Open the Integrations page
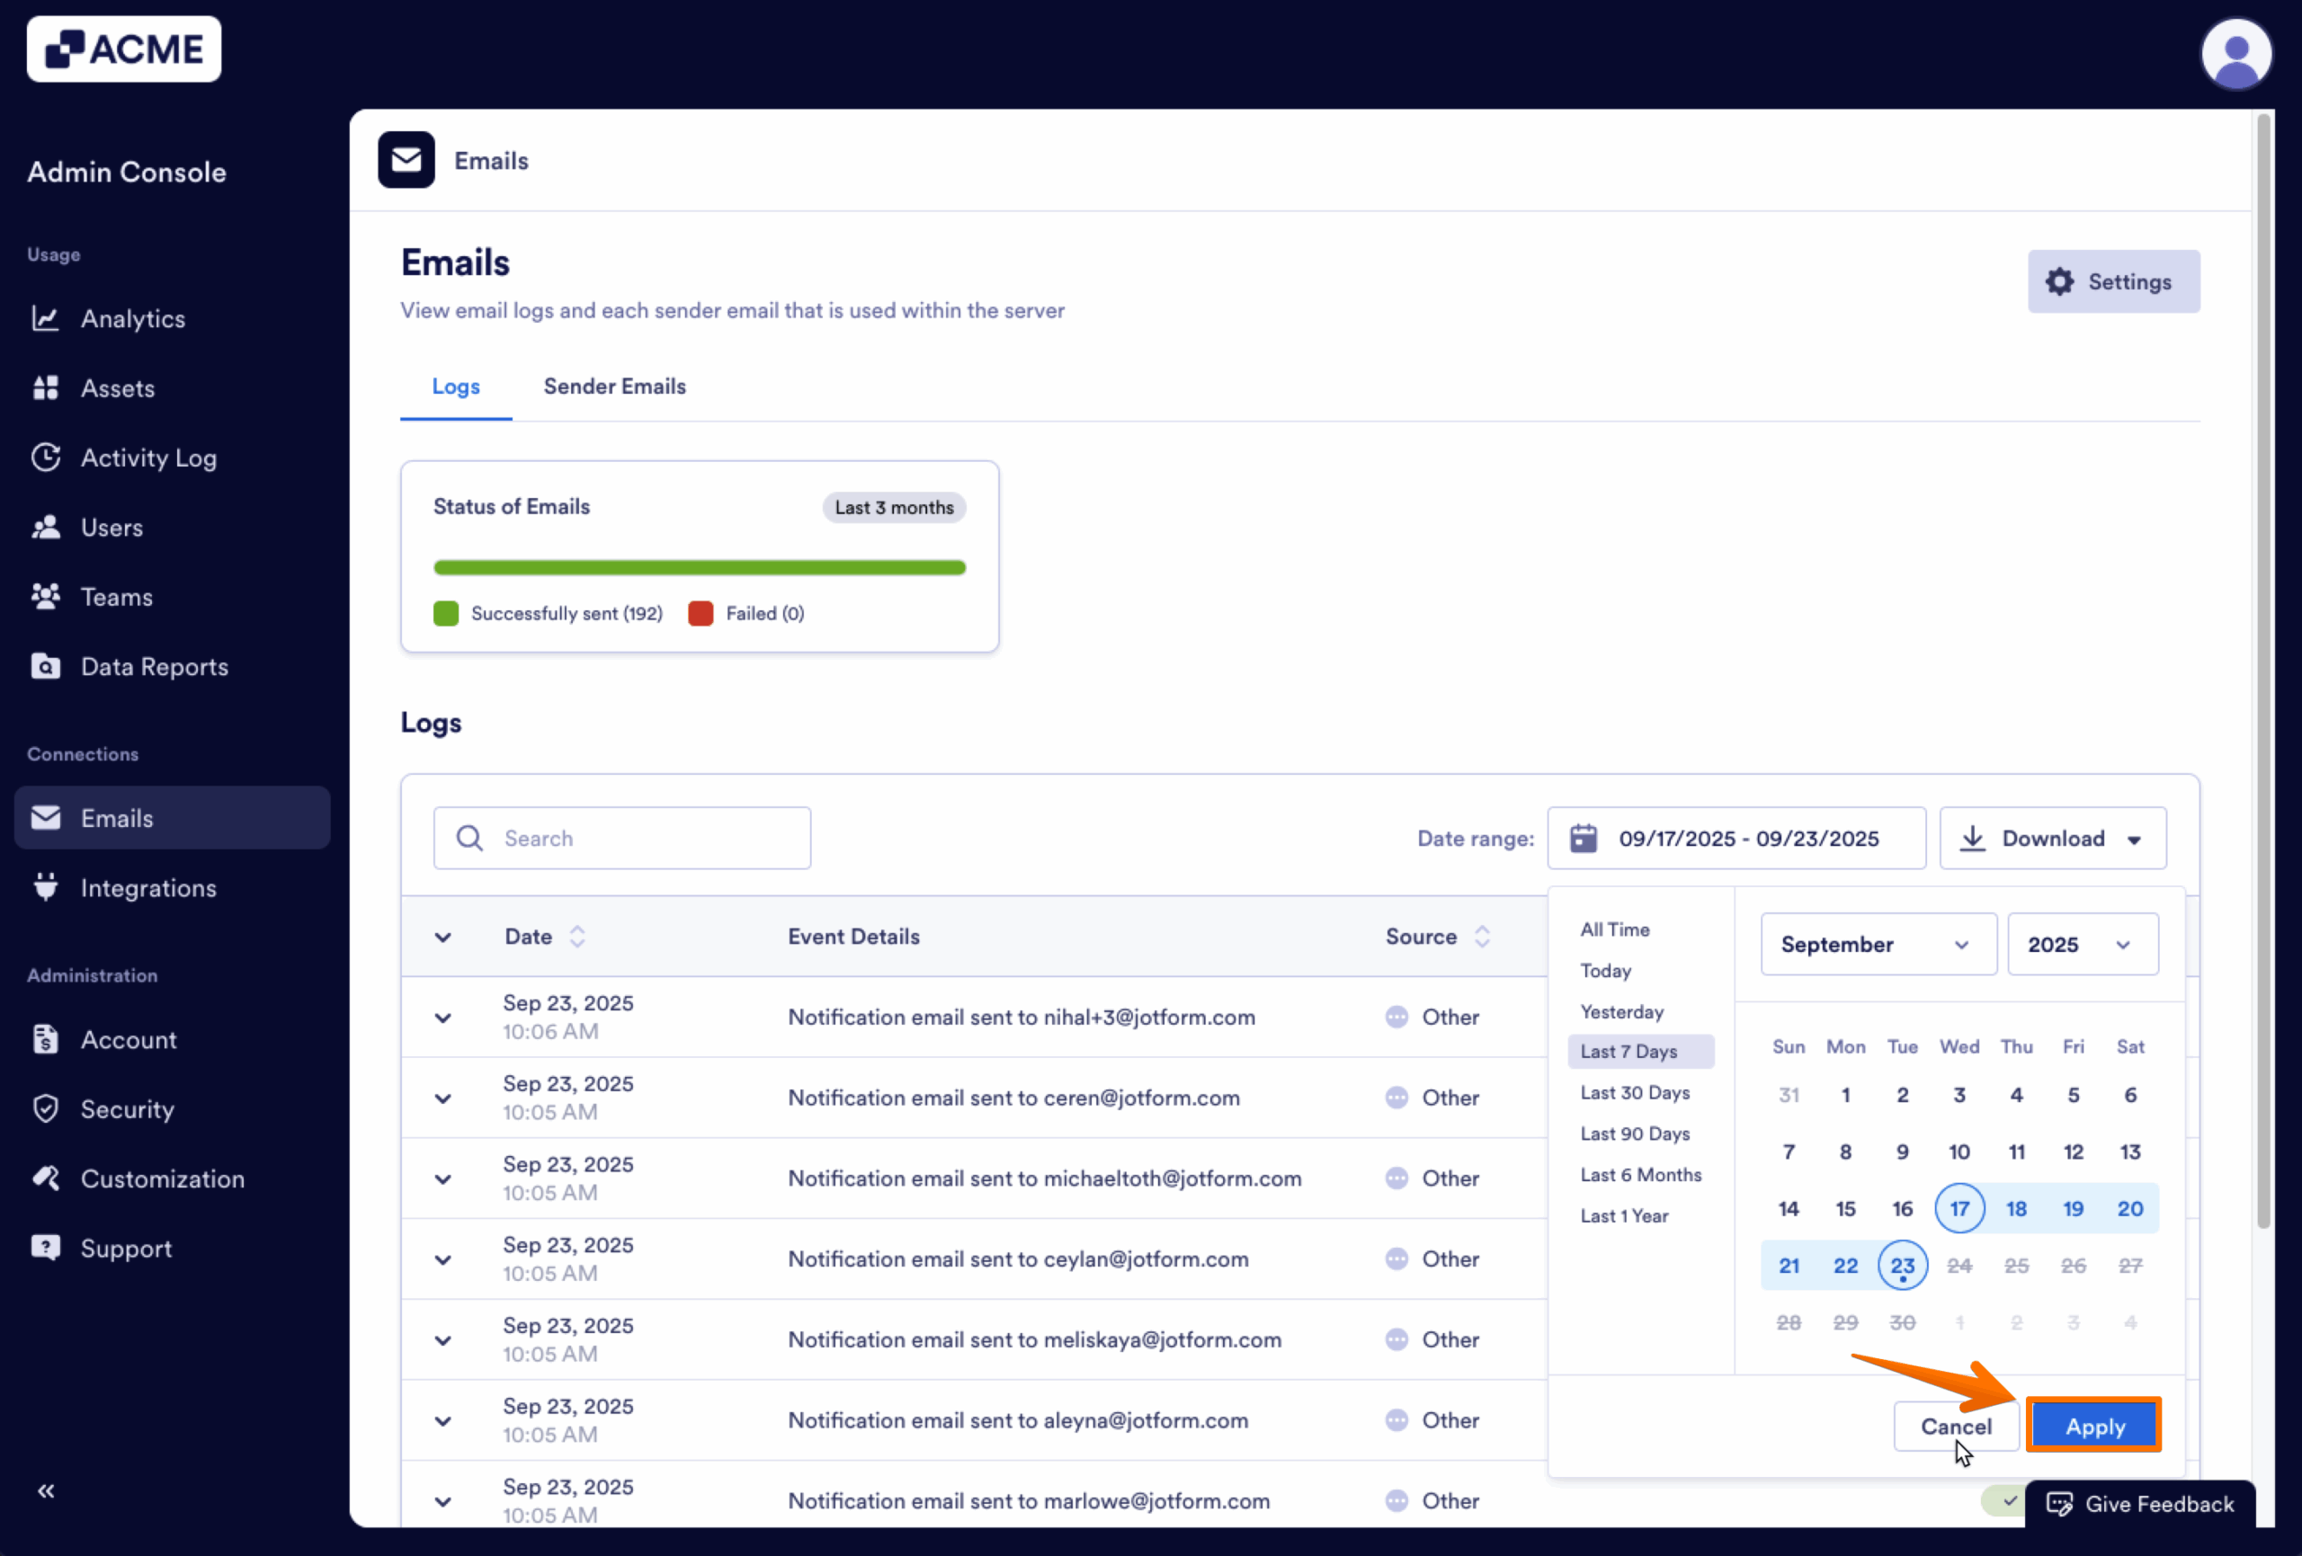This screenshot has height=1556, width=2302. tap(148, 887)
